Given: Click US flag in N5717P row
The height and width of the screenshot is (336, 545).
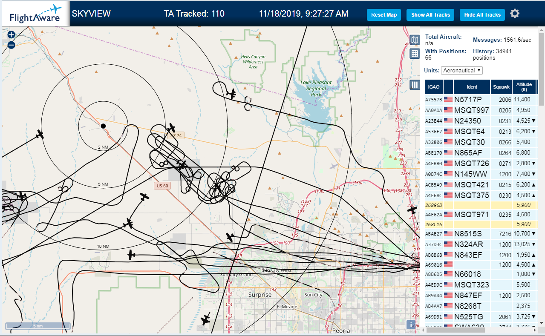Looking at the screenshot, I should tap(448, 100).
